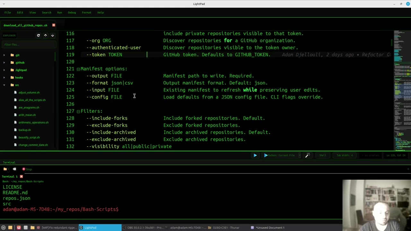
Task: Click the Ln 119, Col 24 indicator
Action: pyautogui.click(x=395, y=155)
